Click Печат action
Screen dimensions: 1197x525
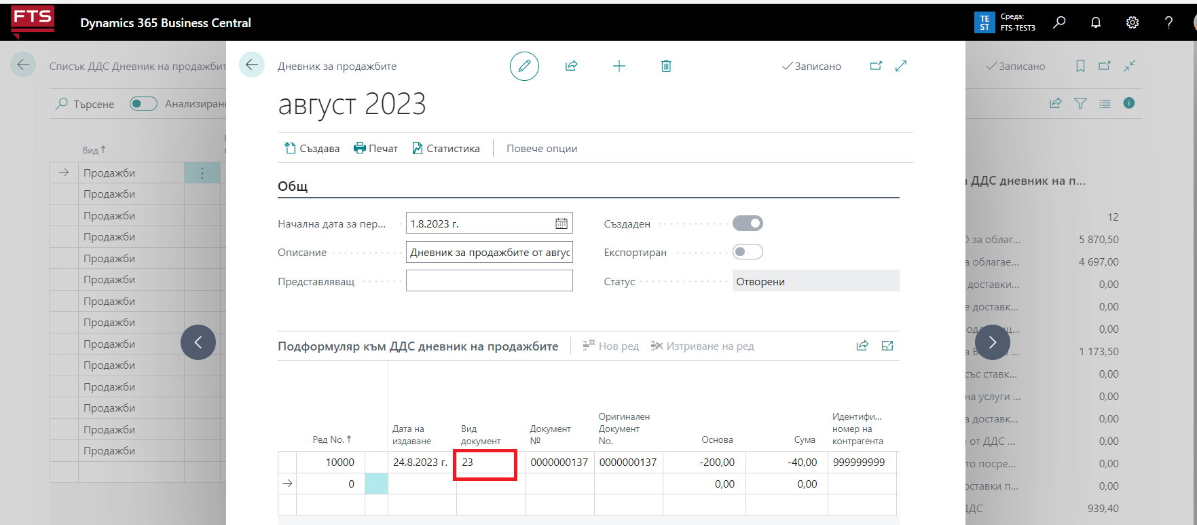coord(375,148)
